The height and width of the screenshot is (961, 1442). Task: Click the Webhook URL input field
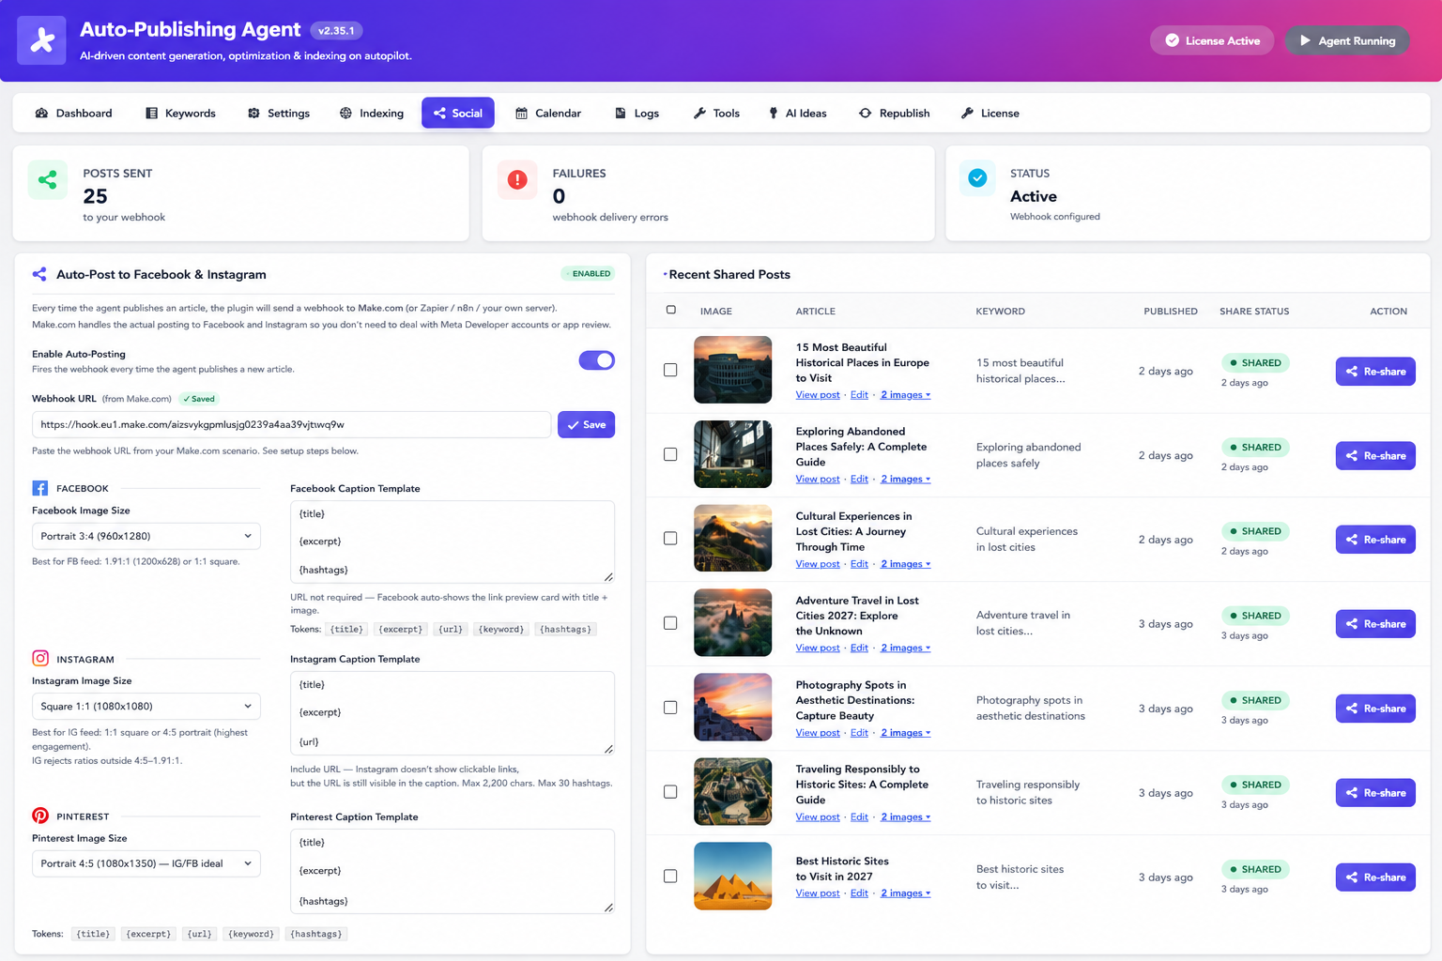[x=291, y=424]
